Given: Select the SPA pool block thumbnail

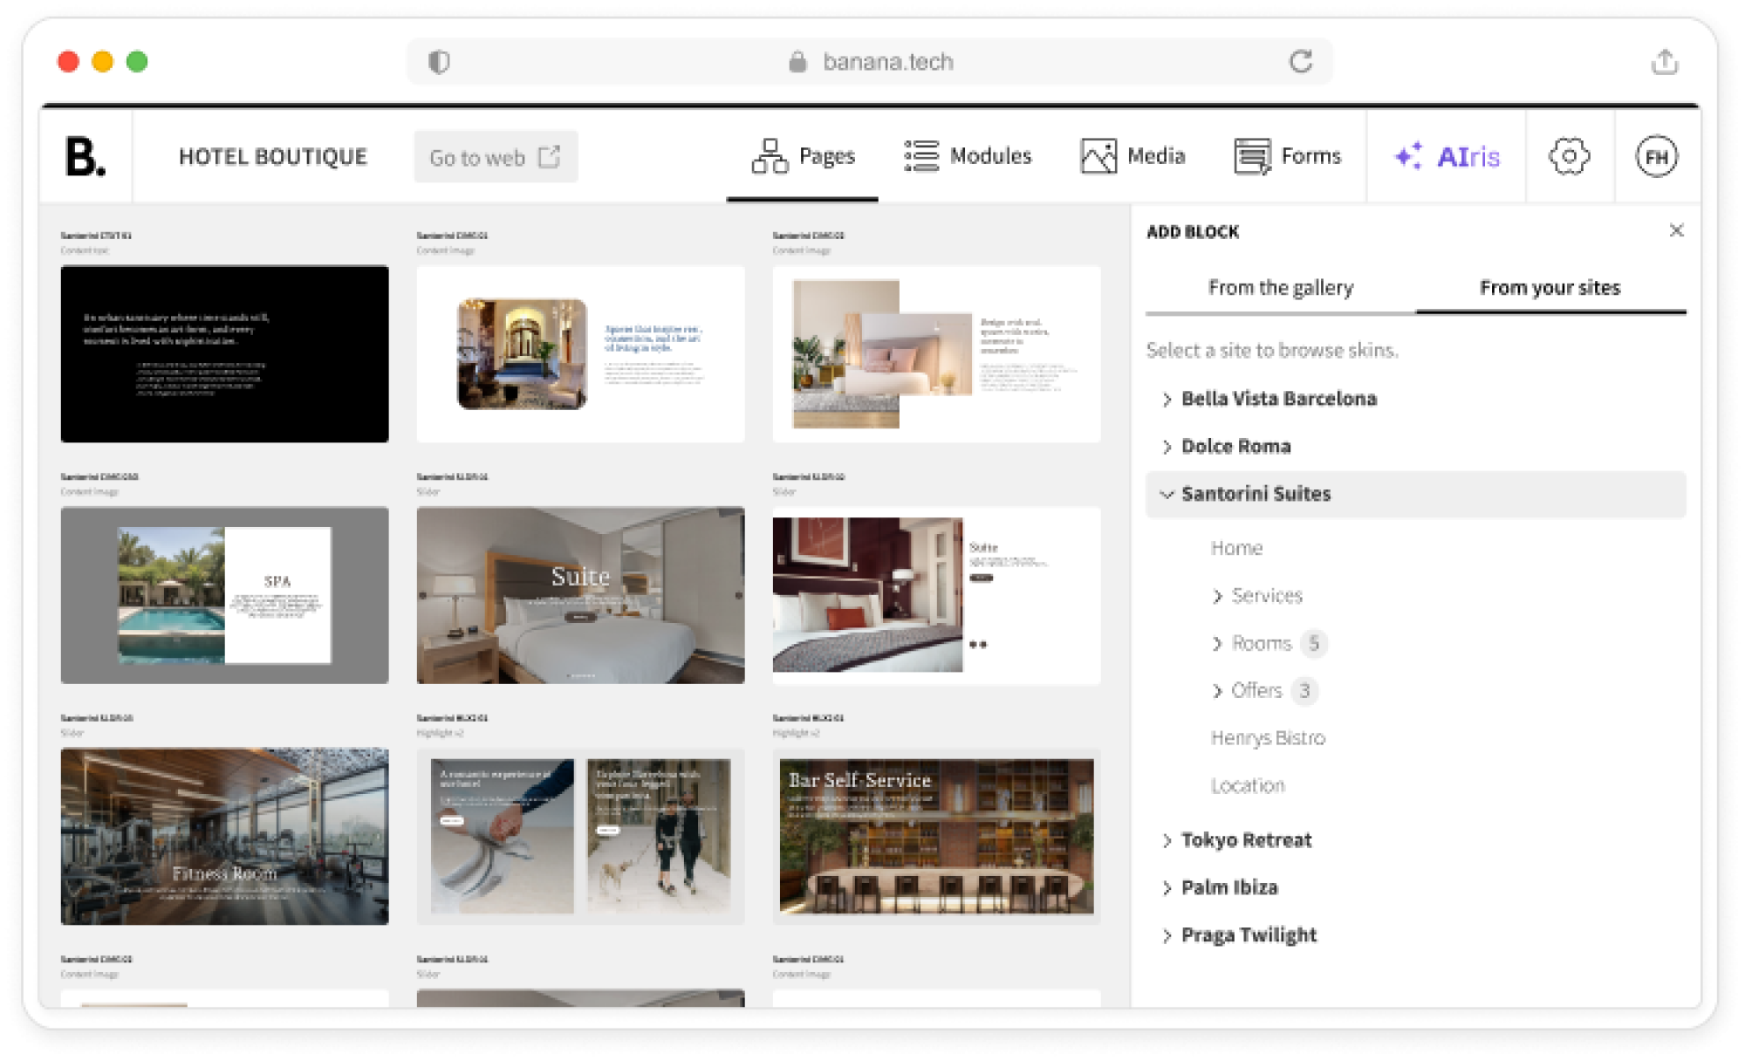Looking at the screenshot, I should [x=224, y=595].
